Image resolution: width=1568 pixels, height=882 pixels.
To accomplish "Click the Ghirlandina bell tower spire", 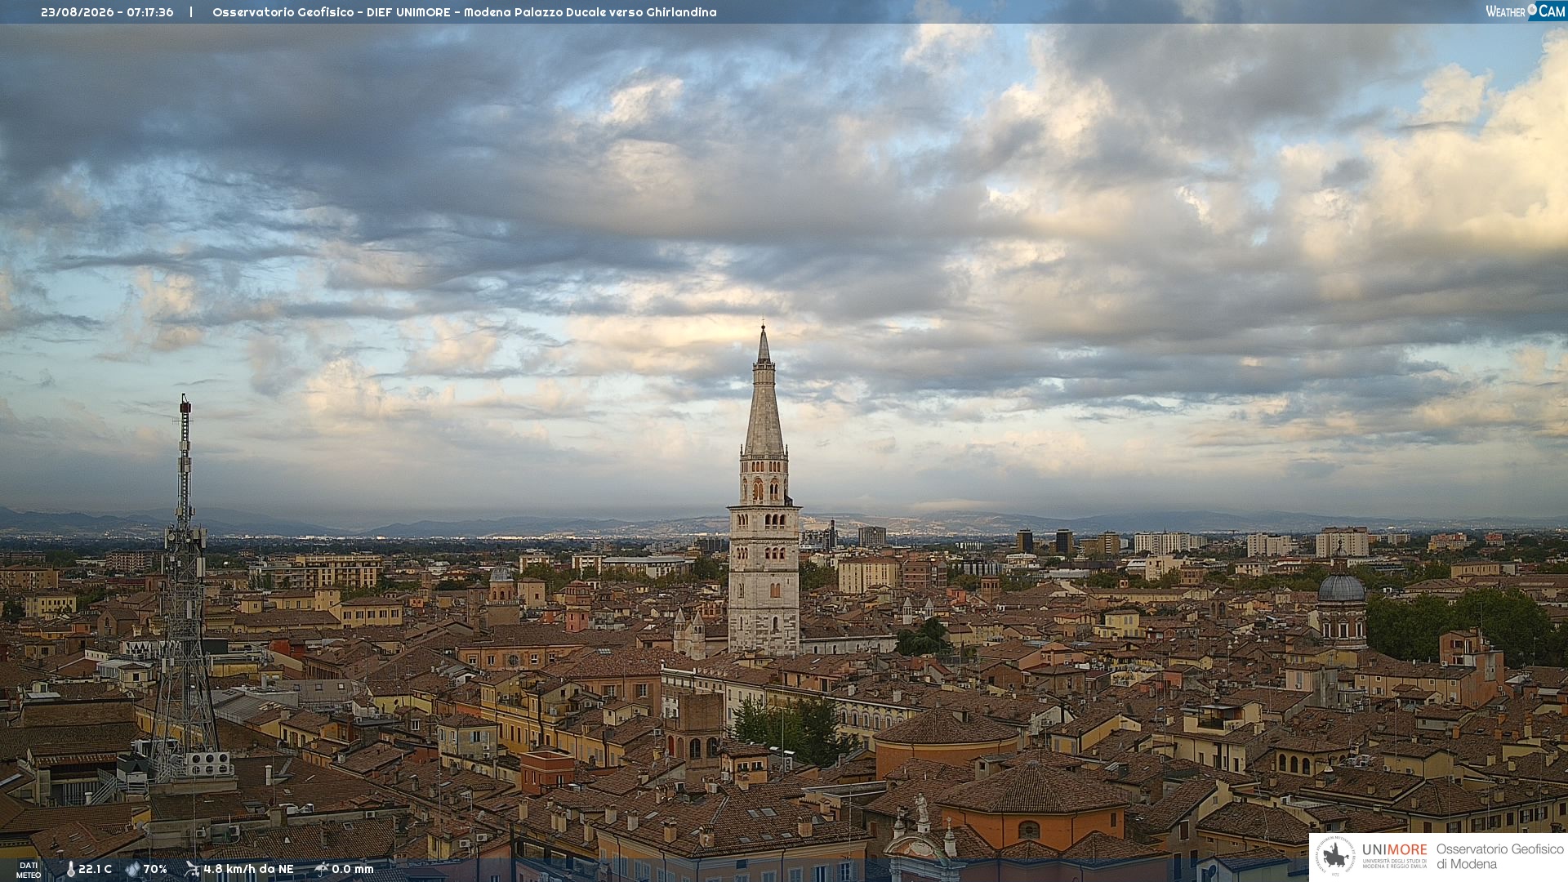I will 764,390.
